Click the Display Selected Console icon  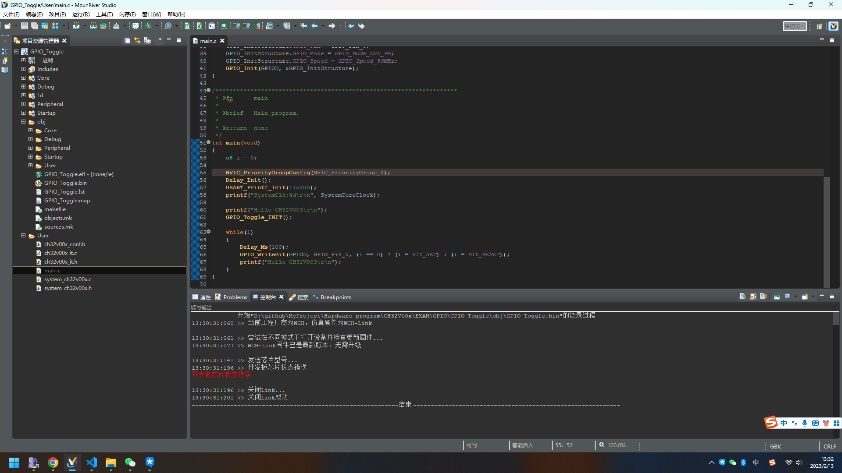(x=787, y=297)
